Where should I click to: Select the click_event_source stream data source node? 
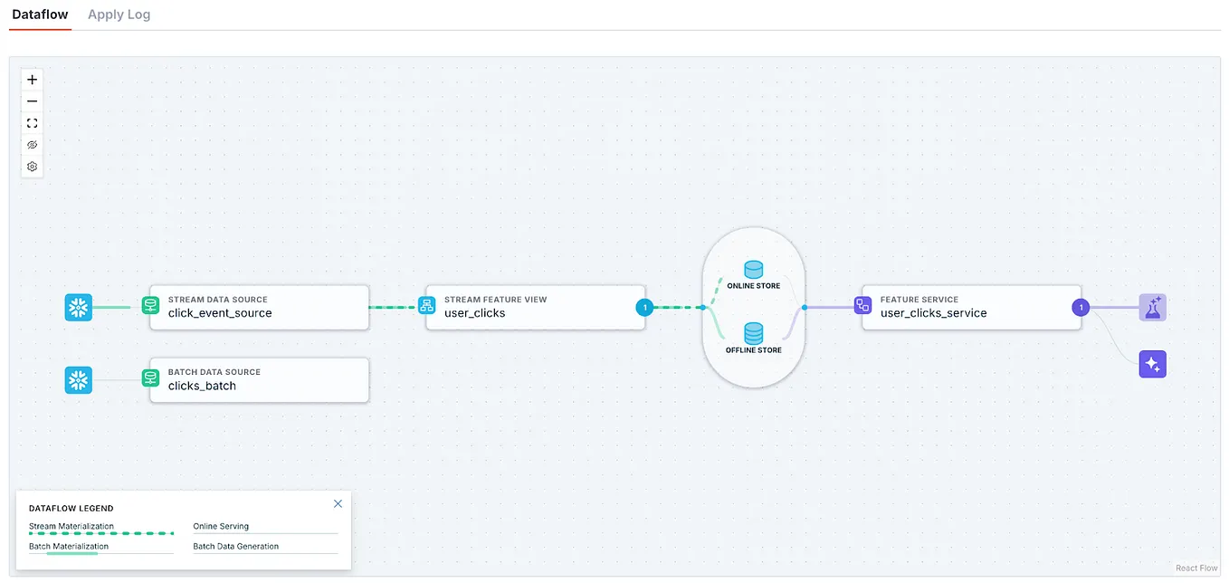click(x=259, y=308)
